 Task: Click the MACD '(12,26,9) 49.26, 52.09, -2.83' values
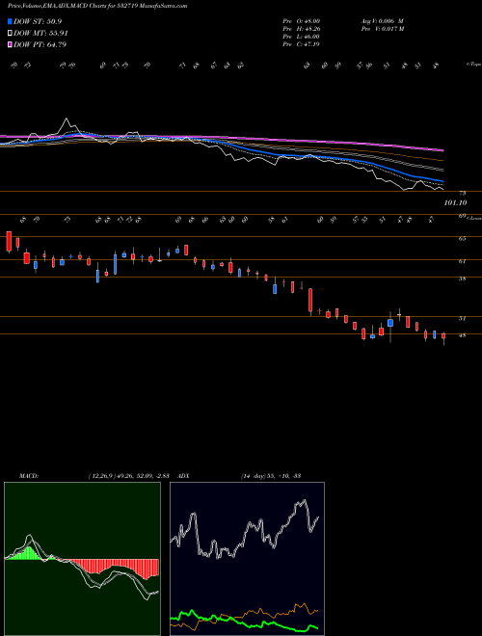(x=128, y=476)
